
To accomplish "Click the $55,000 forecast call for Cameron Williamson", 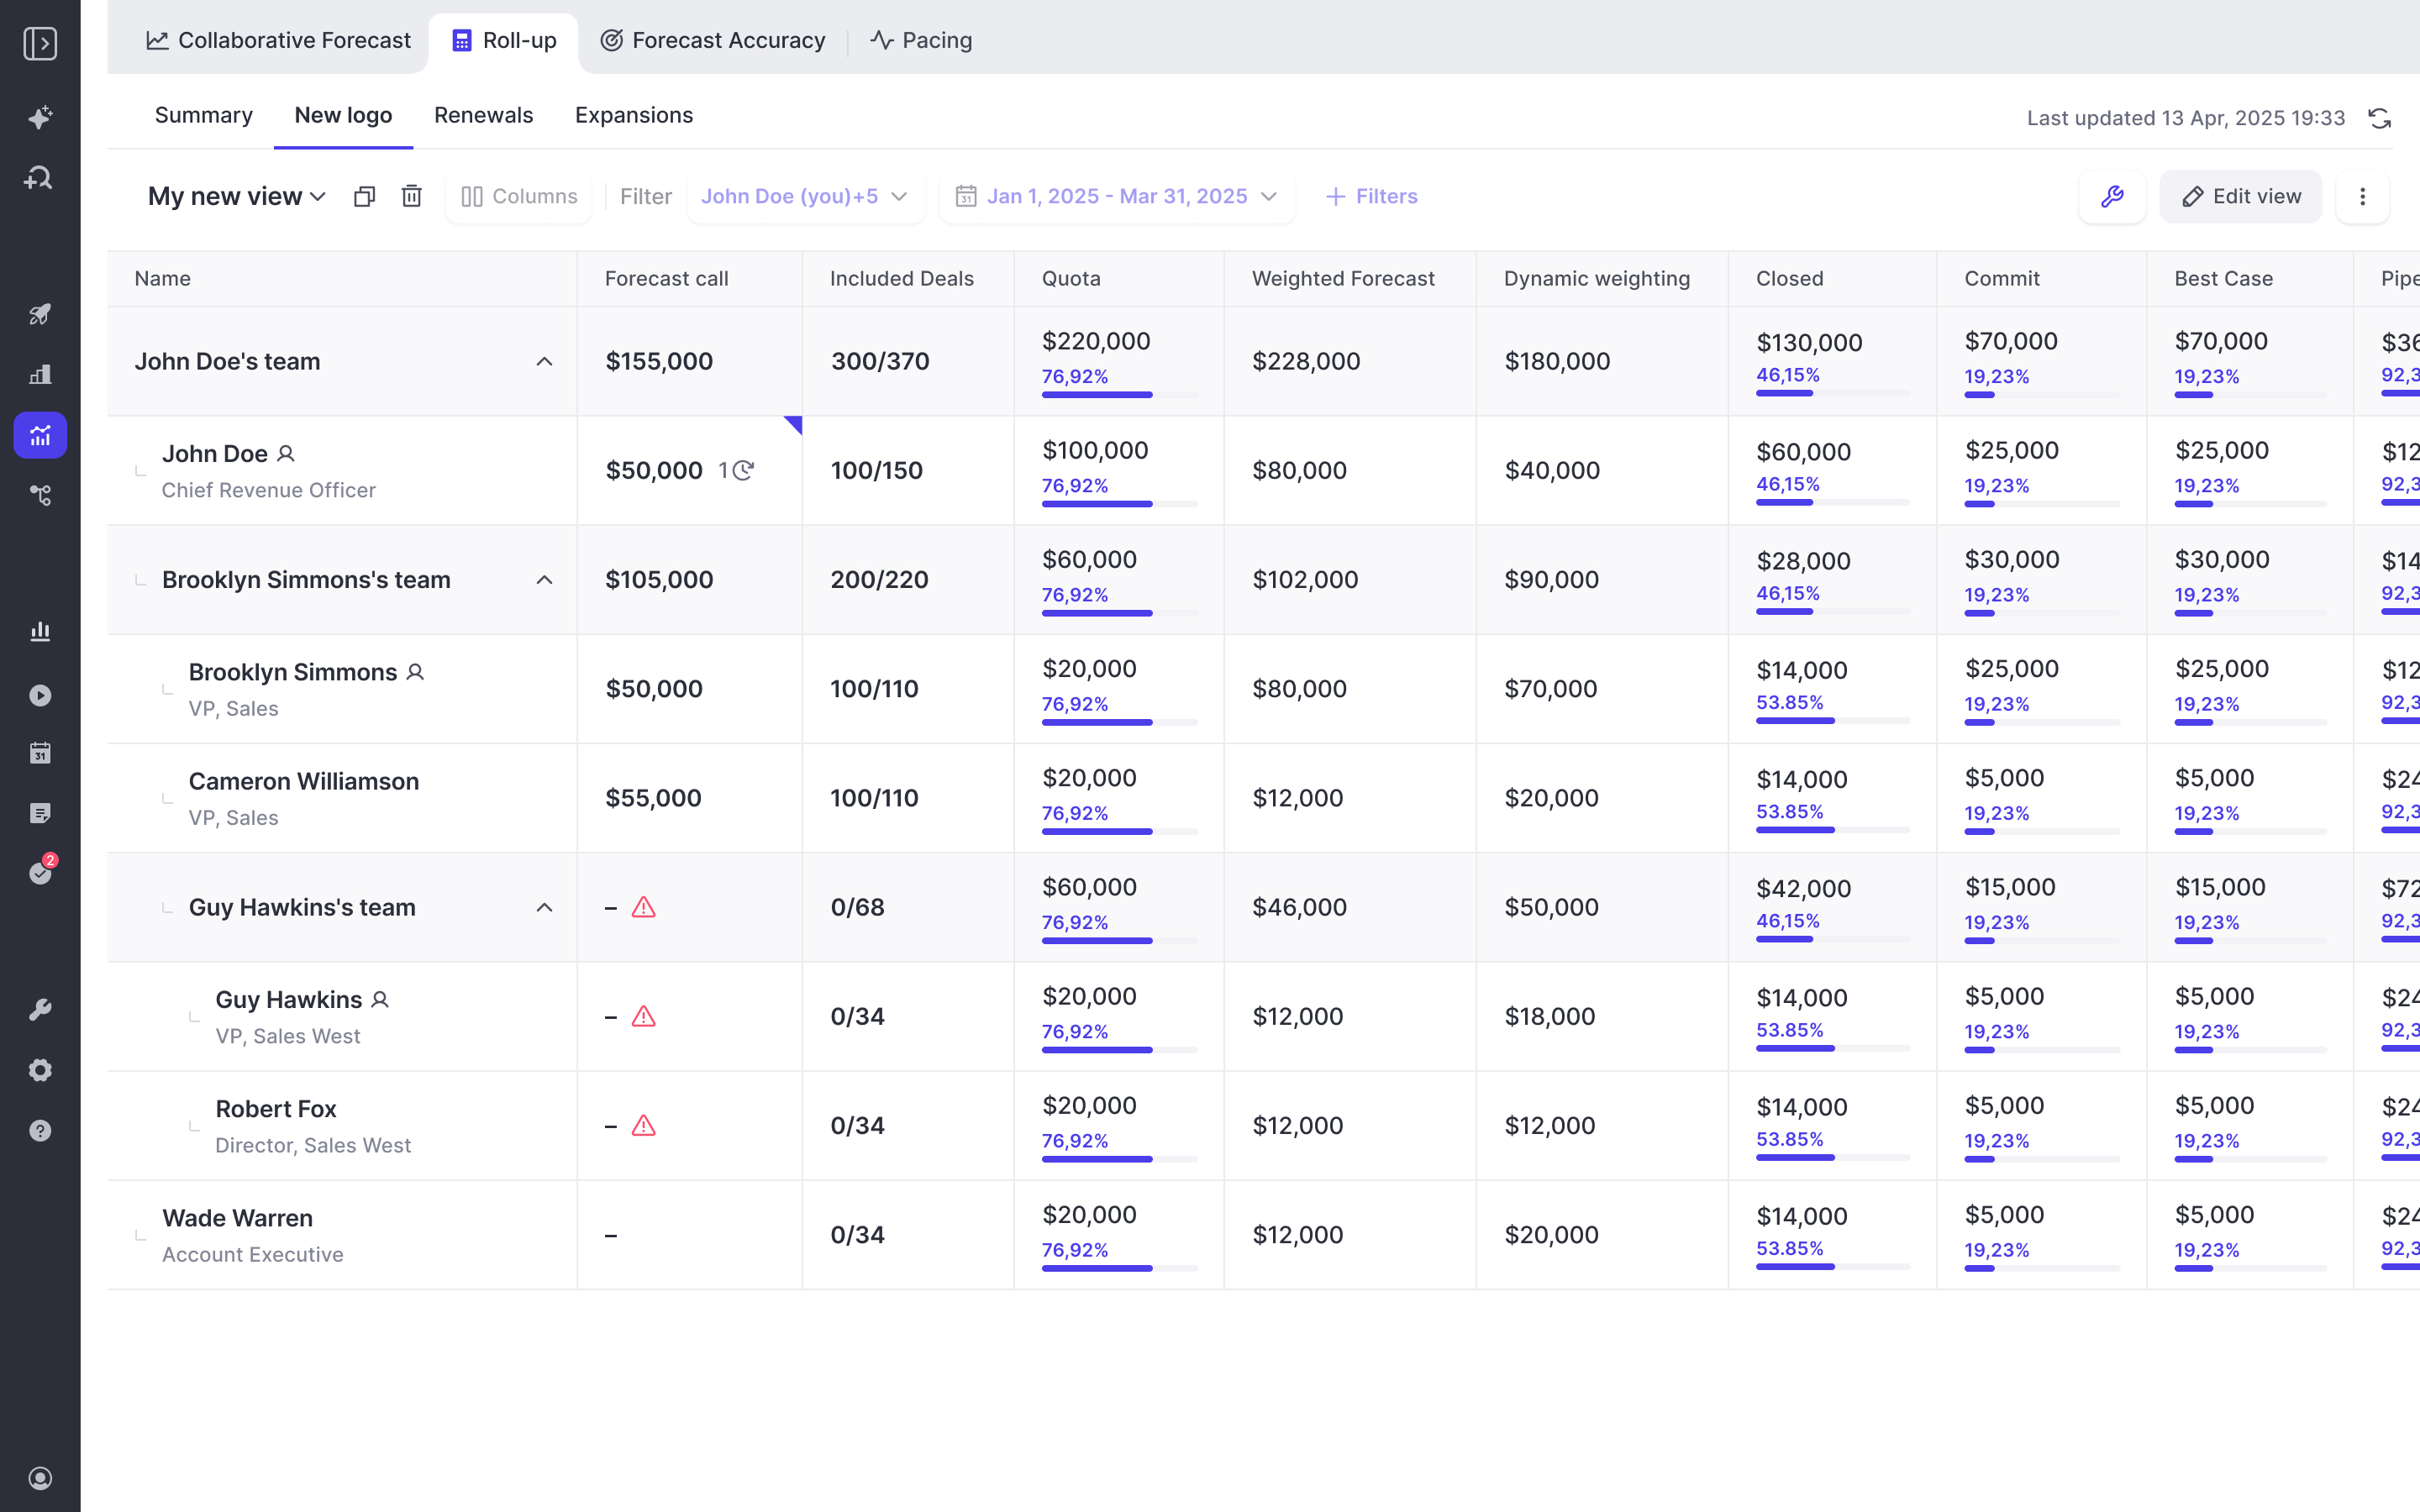I will (653, 798).
